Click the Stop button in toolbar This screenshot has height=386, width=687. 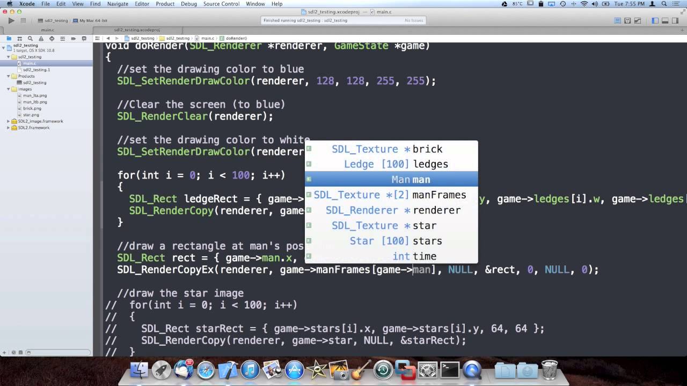[x=23, y=21]
